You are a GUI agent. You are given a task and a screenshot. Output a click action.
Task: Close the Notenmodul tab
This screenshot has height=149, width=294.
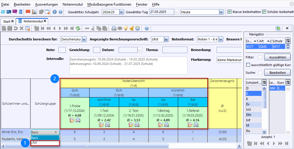click(45, 21)
